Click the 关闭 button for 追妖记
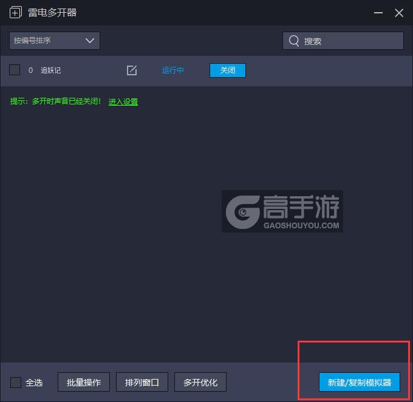This screenshot has width=413, height=402. tap(228, 70)
